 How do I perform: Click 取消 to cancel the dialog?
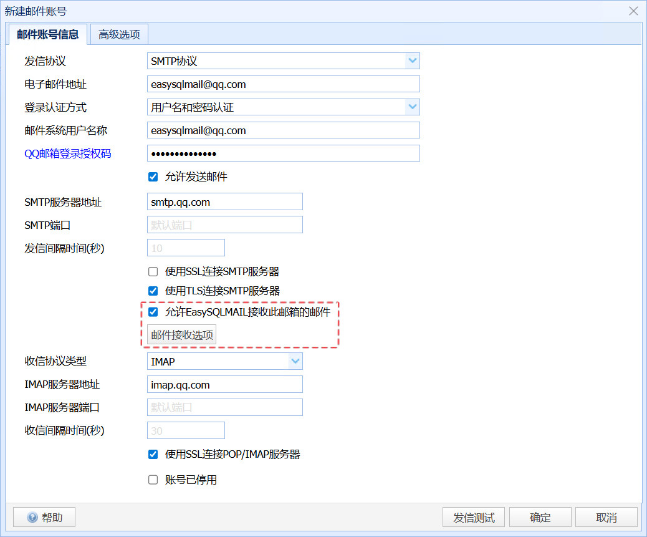pos(606,516)
